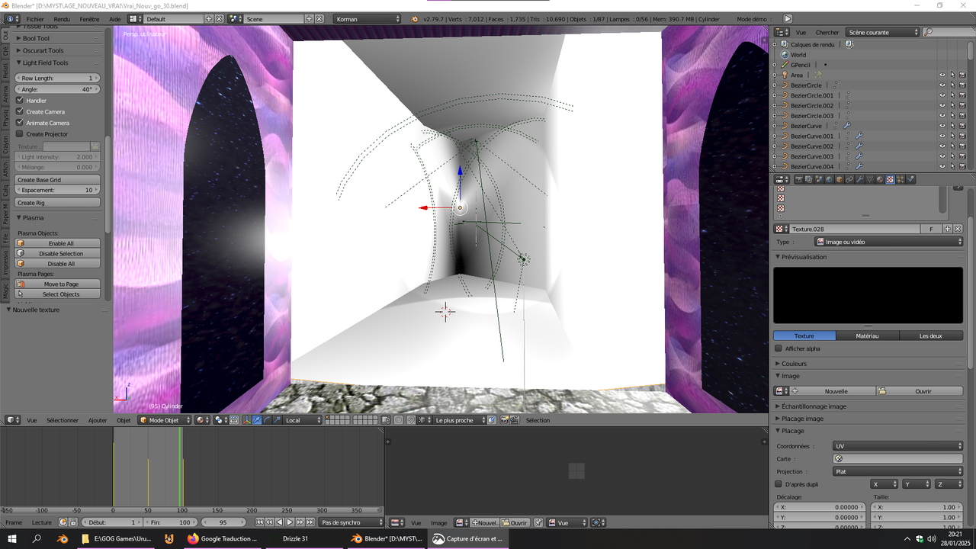Enable the D'après dupli checkbox

779,484
